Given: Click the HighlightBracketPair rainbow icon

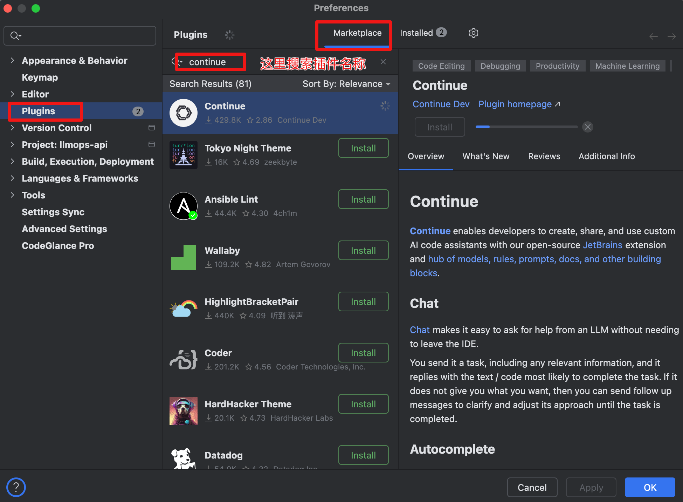Looking at the screenshot, I should pyautogui.click(x=184, y=308).
